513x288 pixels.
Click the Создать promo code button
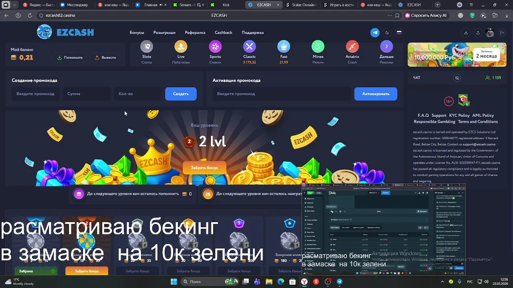[181, 94]
